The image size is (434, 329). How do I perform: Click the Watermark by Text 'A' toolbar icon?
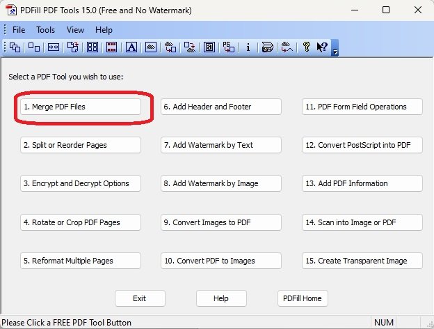[131, 47]
